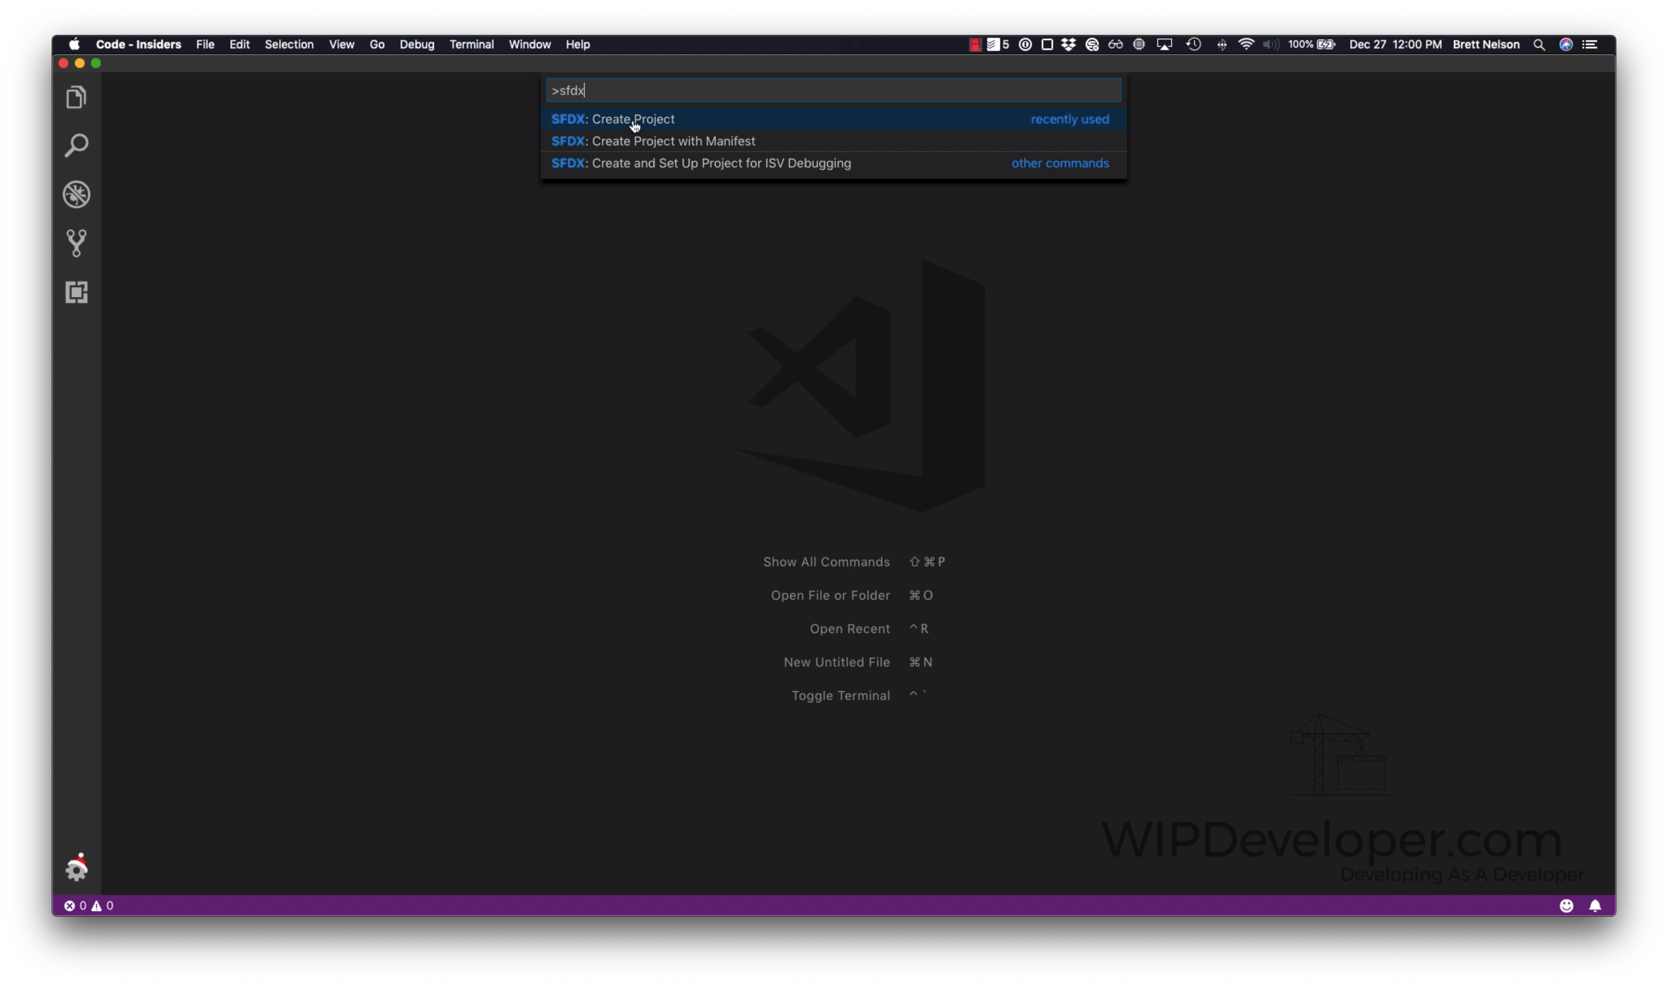Screen dimensions: 1668x985
Task: Open the Selection menu
Action: click(289, 45)
